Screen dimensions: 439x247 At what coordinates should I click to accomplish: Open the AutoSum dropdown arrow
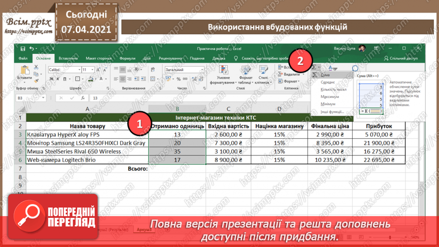(x=319, y=67)
